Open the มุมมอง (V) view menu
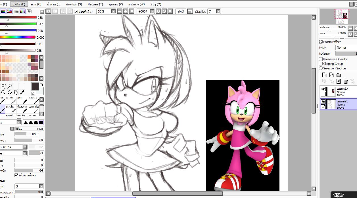 (x=116, y=4)
